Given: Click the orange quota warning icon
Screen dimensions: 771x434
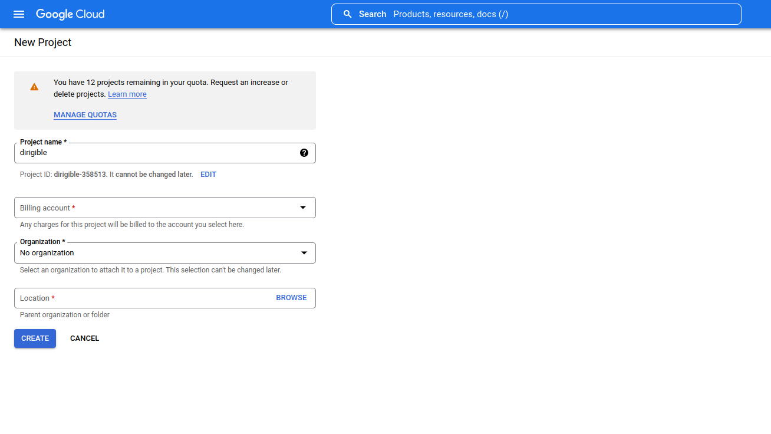Looking at the screenshot, I should click(x=34, y=87).
